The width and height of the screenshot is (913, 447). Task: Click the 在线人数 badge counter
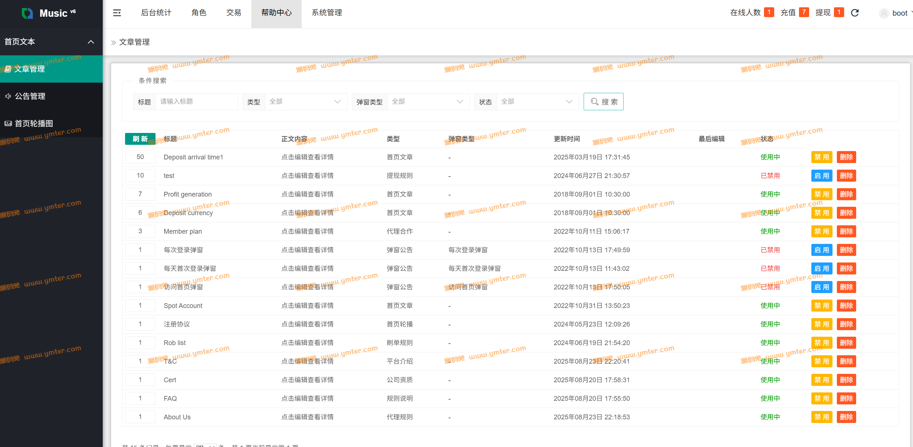(x=769, y=12)
